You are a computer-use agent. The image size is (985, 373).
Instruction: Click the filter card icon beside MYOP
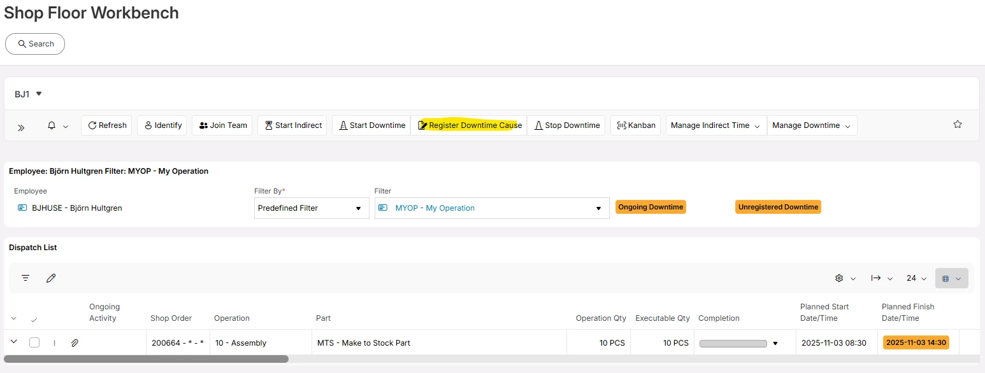pos(384,208)
